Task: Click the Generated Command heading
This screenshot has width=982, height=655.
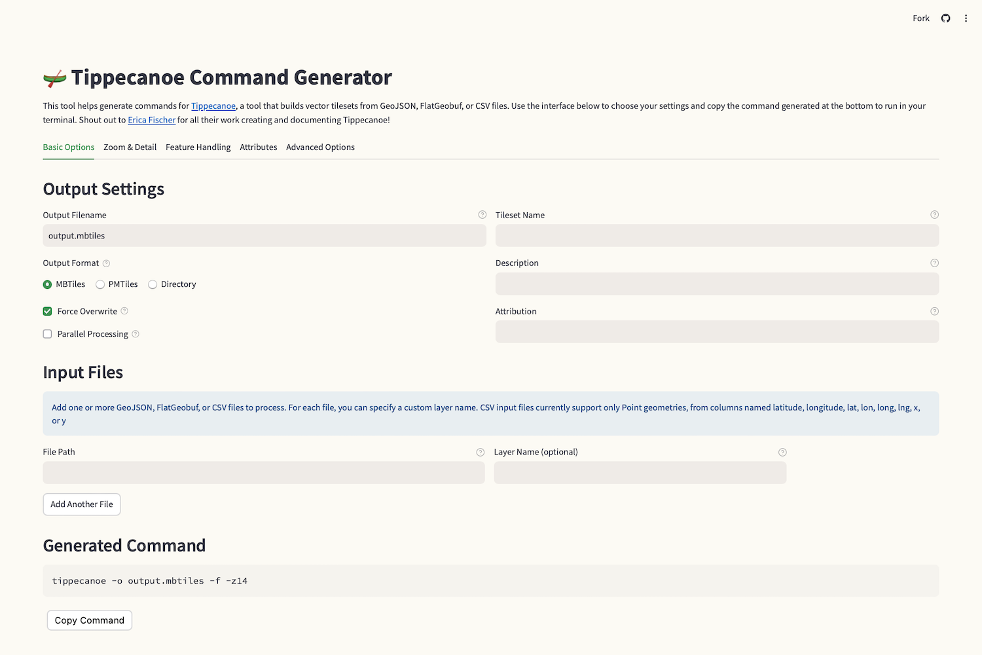Action: pyautogui.click(x=124, y=546)
